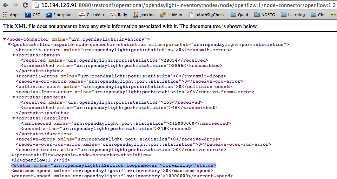This screenshot has width=337, height=179.
Task: Open the oAuthSigCheck bookmark
Action: tap(207, 15)
